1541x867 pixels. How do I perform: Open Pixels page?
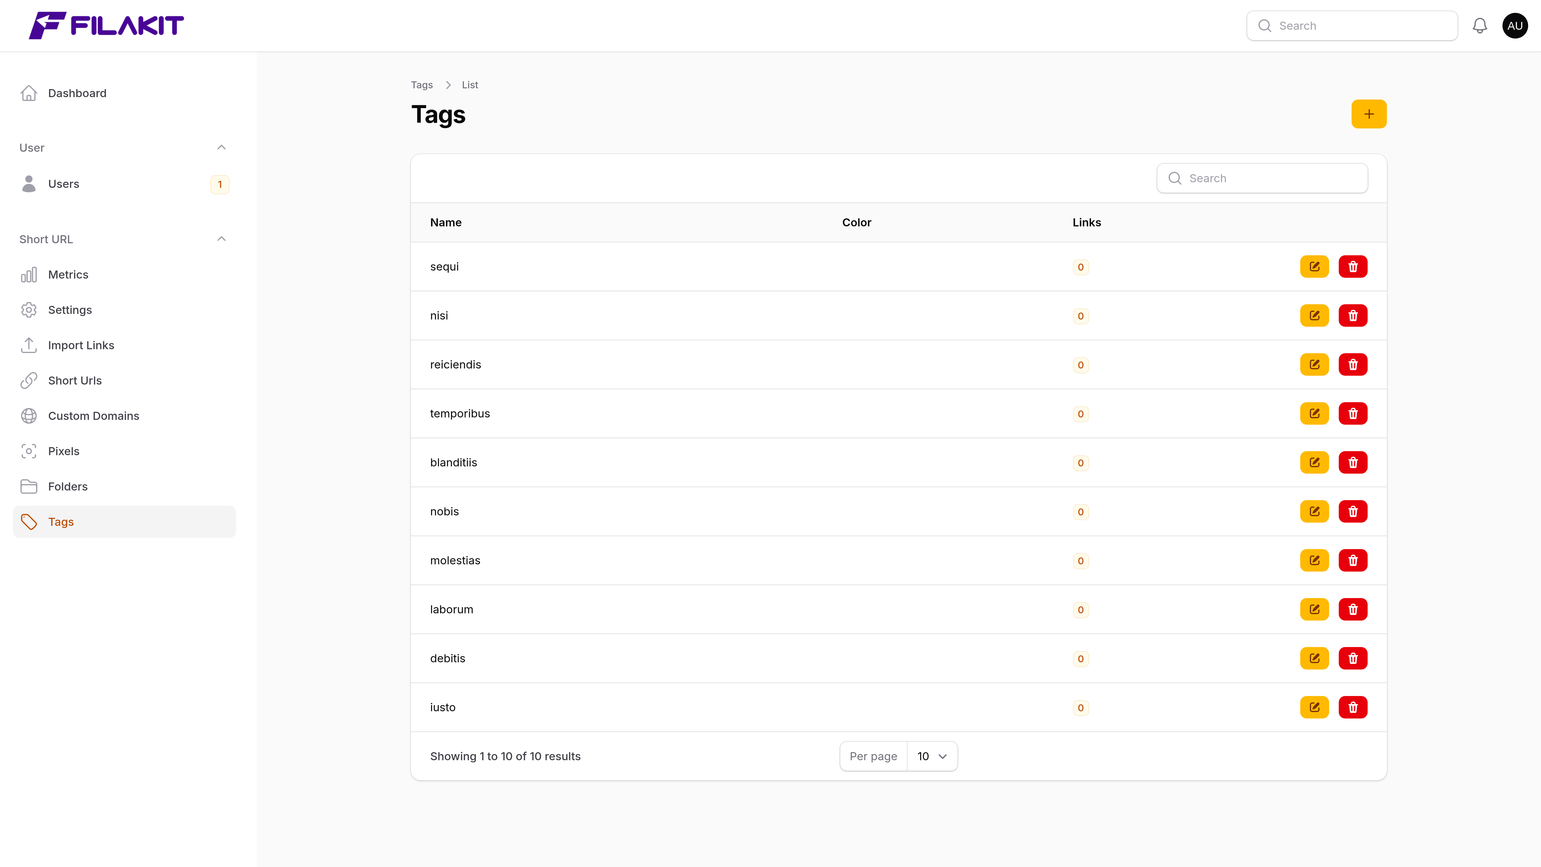tap(124, 451)
